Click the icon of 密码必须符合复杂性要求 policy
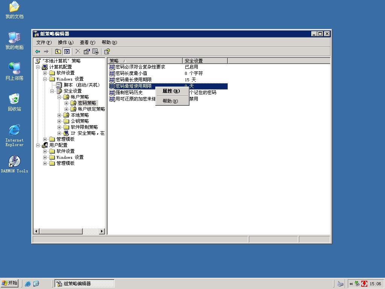The image size is (385, 289). [x=112, y=67]
